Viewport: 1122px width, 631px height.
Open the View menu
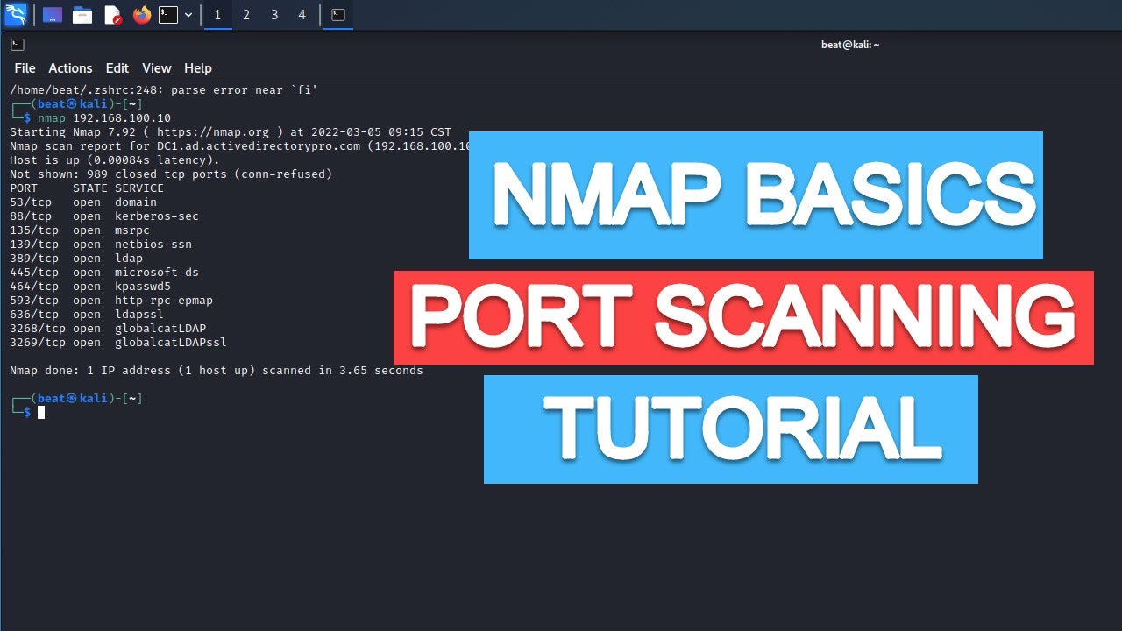click(x=157, y=68)
